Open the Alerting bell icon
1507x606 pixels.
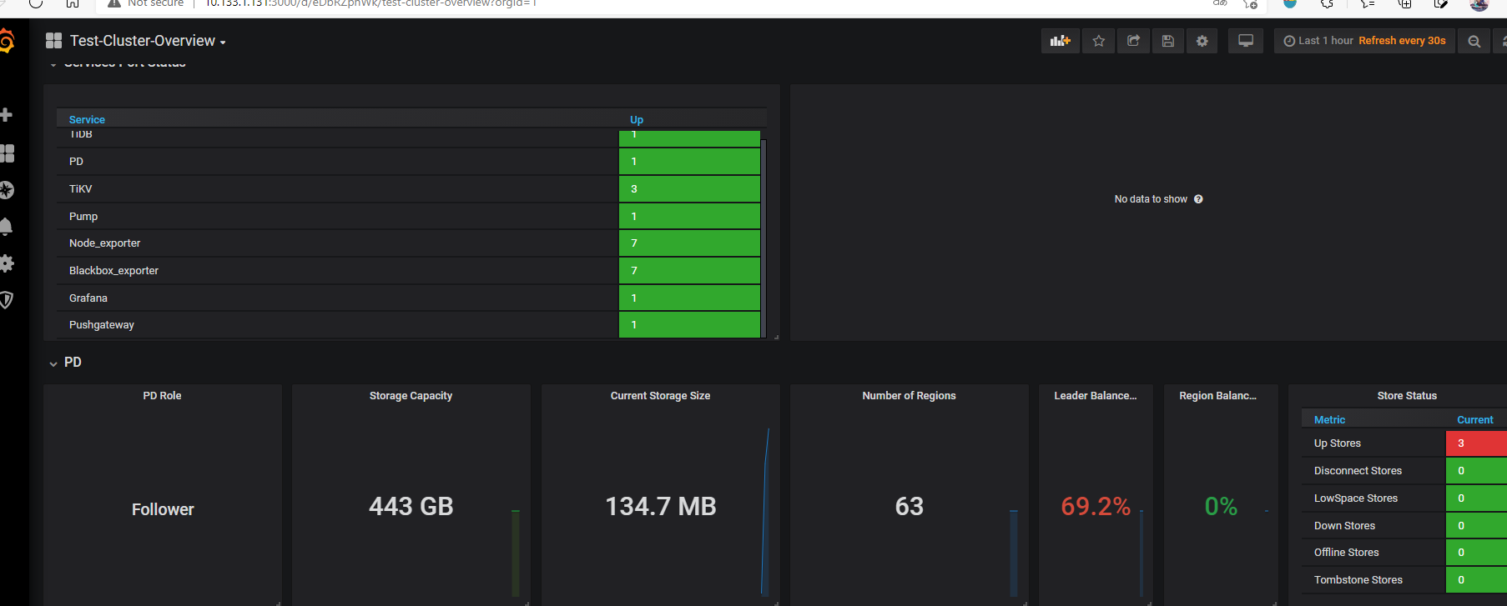point(6,227)
